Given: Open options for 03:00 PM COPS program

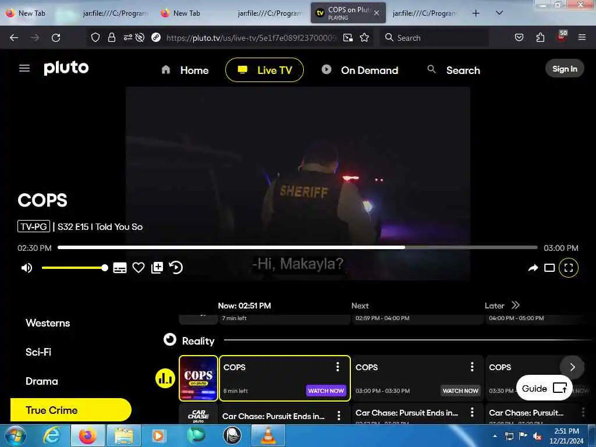Looking at the screenshot, I should [x=472, y=367].
